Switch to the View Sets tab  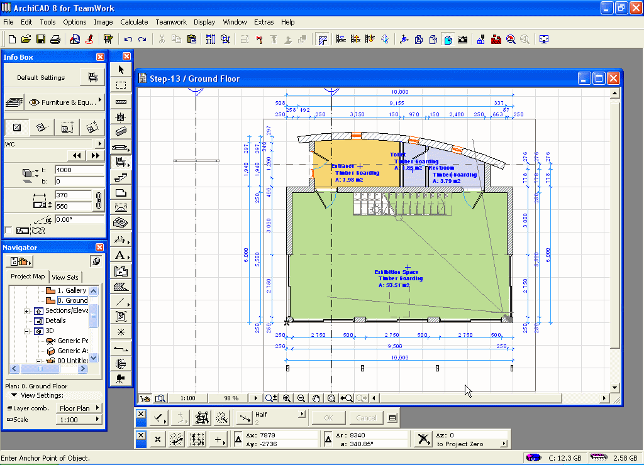pos(65,277)
